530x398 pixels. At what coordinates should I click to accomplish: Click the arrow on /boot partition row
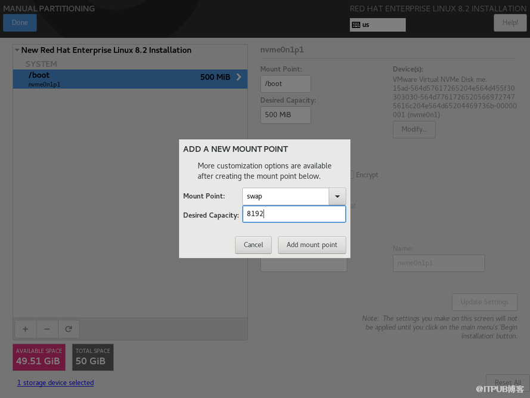[239, 77]
